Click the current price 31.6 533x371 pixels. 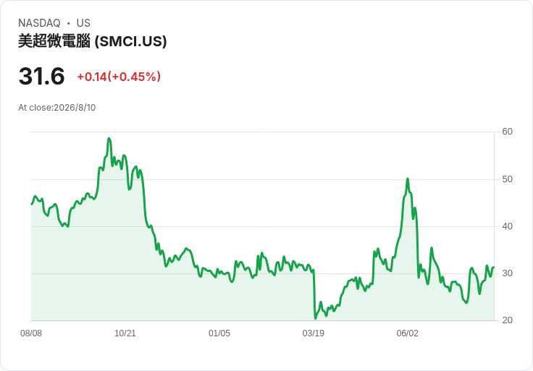point(41,76)
